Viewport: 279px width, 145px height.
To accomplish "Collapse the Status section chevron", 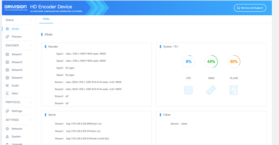I will point(31,20).
